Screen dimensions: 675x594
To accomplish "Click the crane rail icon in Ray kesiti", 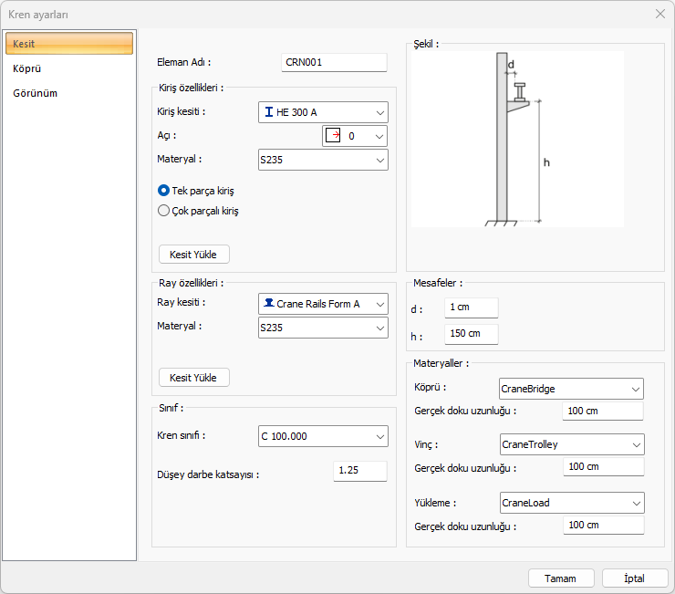I will pos(269,304).
